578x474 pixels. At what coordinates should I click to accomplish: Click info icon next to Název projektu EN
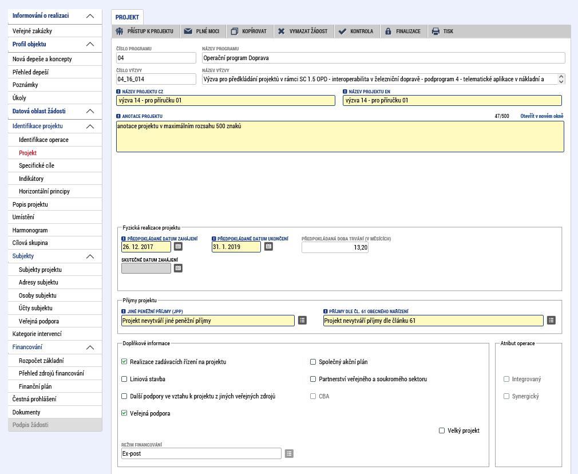[x=345, y=92]
